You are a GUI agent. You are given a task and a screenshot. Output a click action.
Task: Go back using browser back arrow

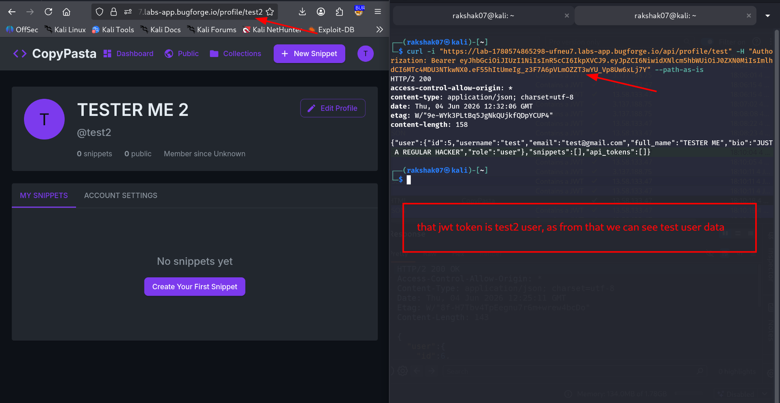point(12,12)
